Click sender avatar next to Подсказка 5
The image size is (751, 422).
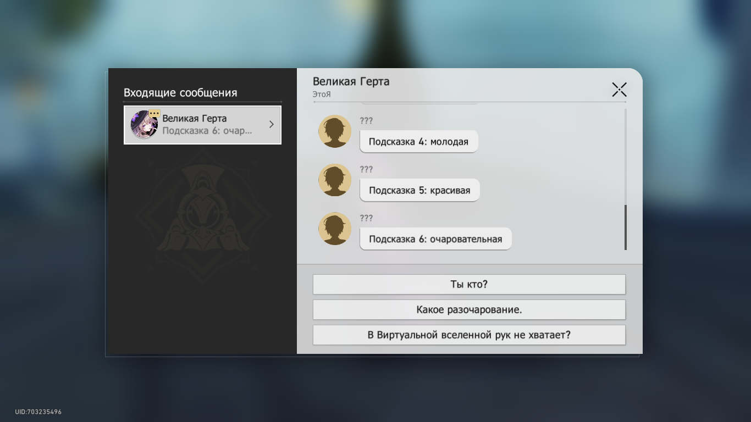pyautogui.click(x=335, y=180)
